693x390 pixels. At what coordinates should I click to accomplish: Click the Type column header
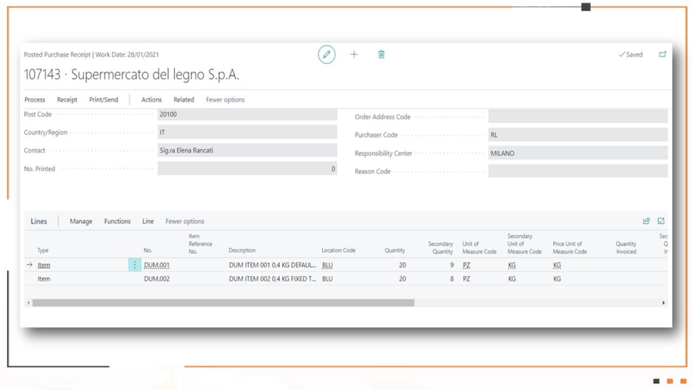coord(43,250)
